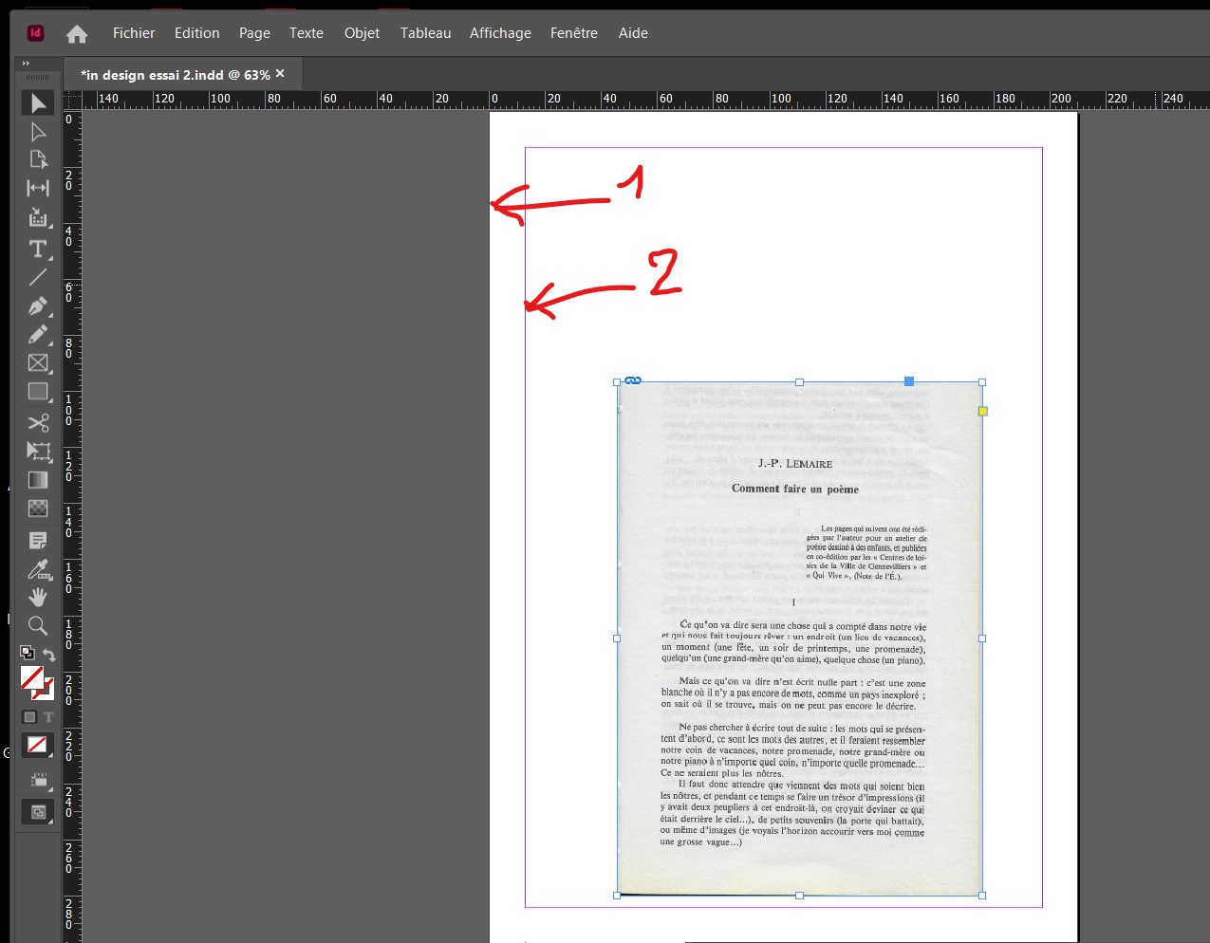
Task: Collapse the toolbar with the double-chevron
Action: [x=24, y=63]
